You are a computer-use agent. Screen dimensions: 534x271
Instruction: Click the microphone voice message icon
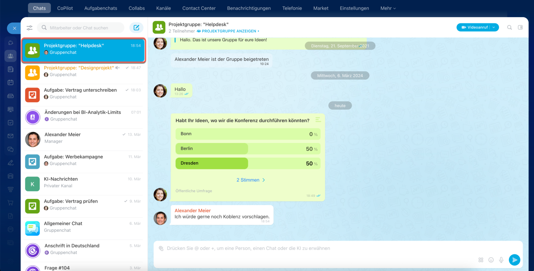click(501, 260)
